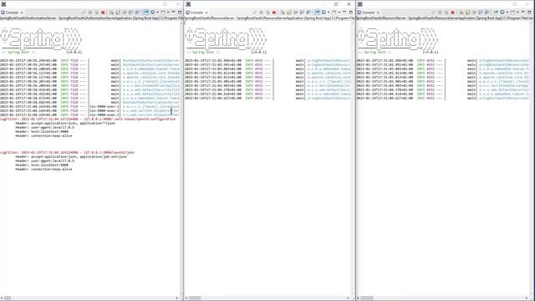535x301 pixels.
Task: Click Display Selected Console icon in left window
Action: tap(152, 13)
